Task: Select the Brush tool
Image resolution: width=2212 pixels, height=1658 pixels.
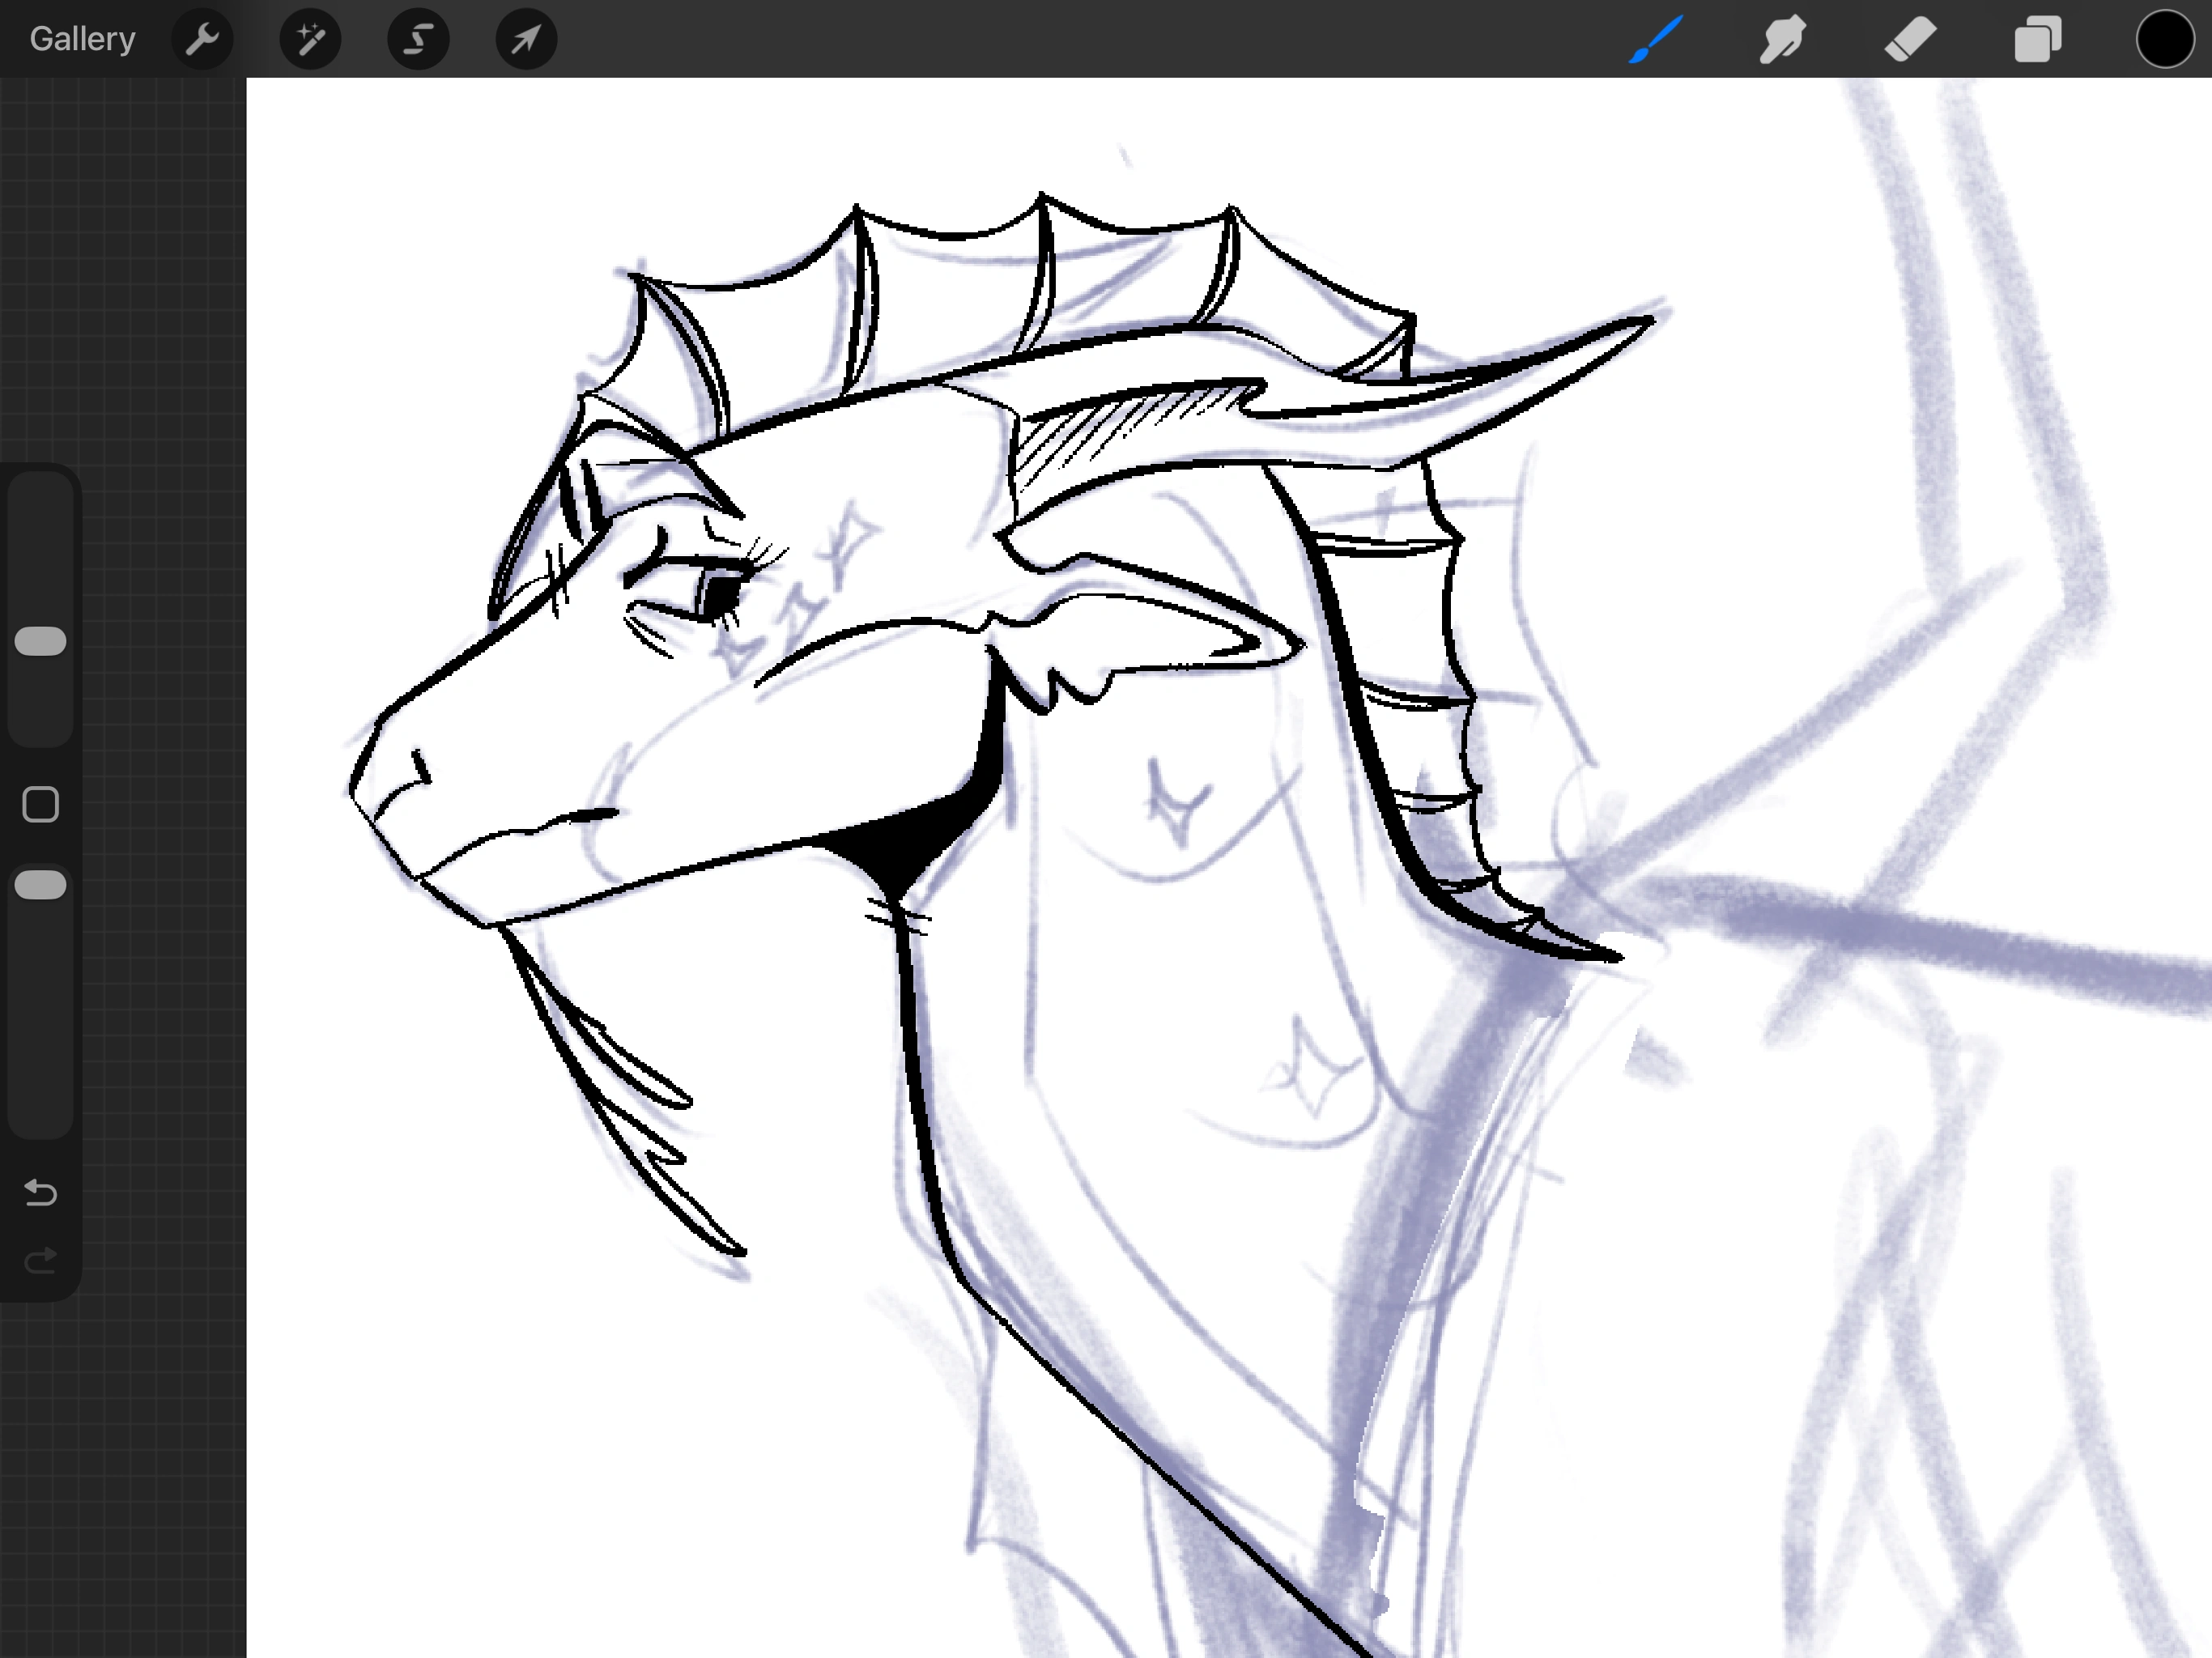Action: coord(1655,40)
